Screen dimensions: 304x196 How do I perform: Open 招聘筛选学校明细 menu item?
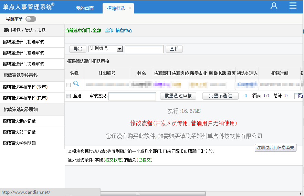32,144
